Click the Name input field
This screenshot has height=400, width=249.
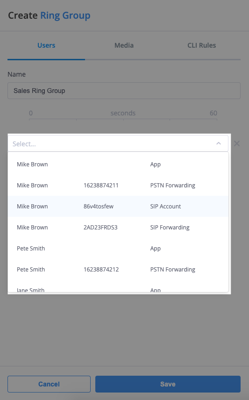[124, 91]
